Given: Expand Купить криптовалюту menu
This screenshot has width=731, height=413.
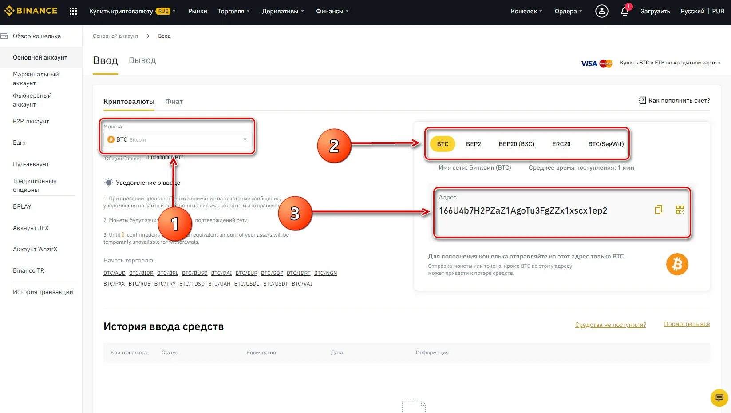Looking at the screenshot, I should coord(132,11).
